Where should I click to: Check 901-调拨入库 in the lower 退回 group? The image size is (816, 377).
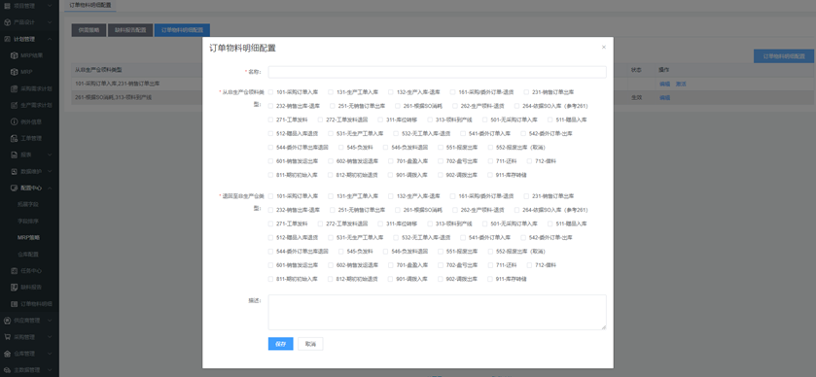tap(390, 279)
